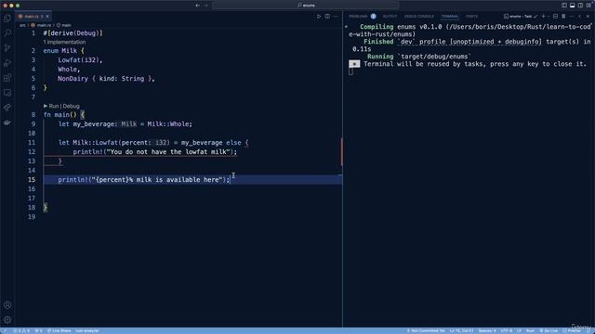Open editor More Actions ellipsis
This screenshot has width=595, height=334.
coord(336,17)
